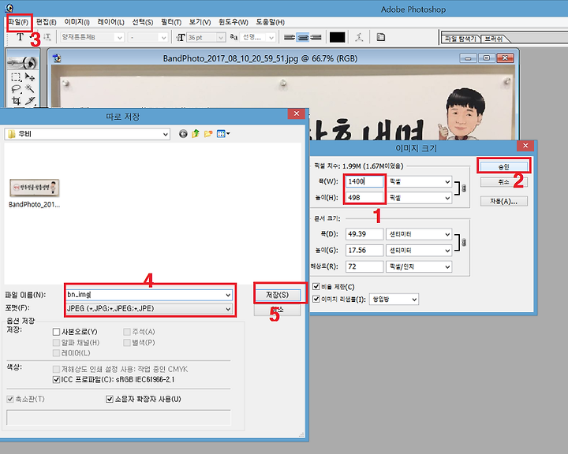Toggle document size link chain icon

[x=464, y=242]
